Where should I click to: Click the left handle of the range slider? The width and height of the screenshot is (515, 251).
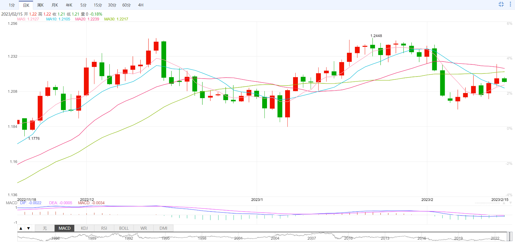coord(508,237)
